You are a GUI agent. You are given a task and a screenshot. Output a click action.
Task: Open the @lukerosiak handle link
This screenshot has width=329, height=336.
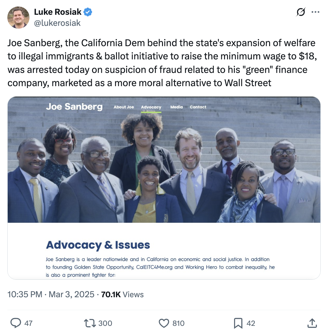(57, 23)
